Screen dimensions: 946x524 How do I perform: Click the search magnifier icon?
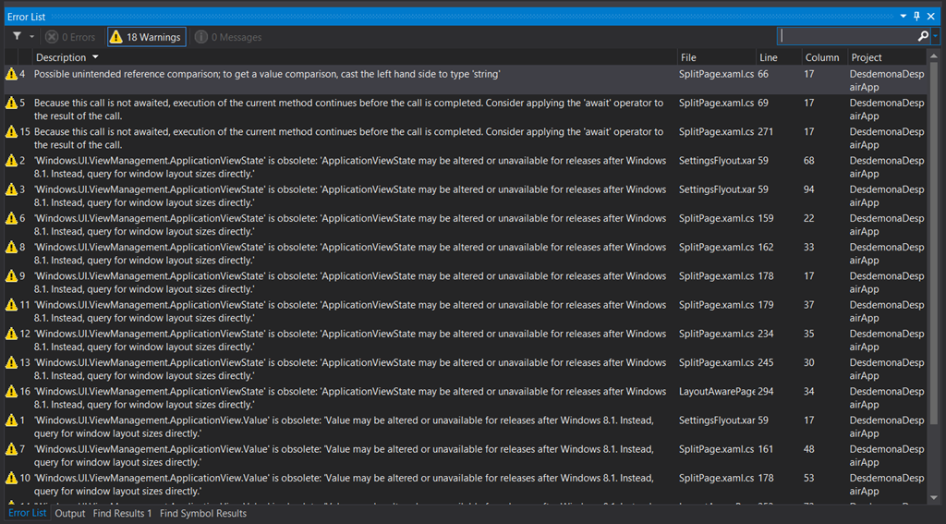coord(923,36)
